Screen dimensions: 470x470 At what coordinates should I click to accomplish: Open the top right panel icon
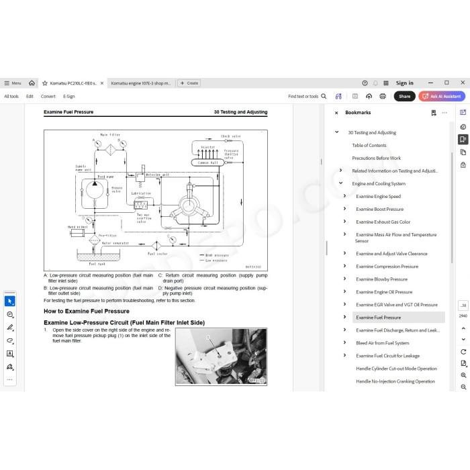tap(463, 112)
